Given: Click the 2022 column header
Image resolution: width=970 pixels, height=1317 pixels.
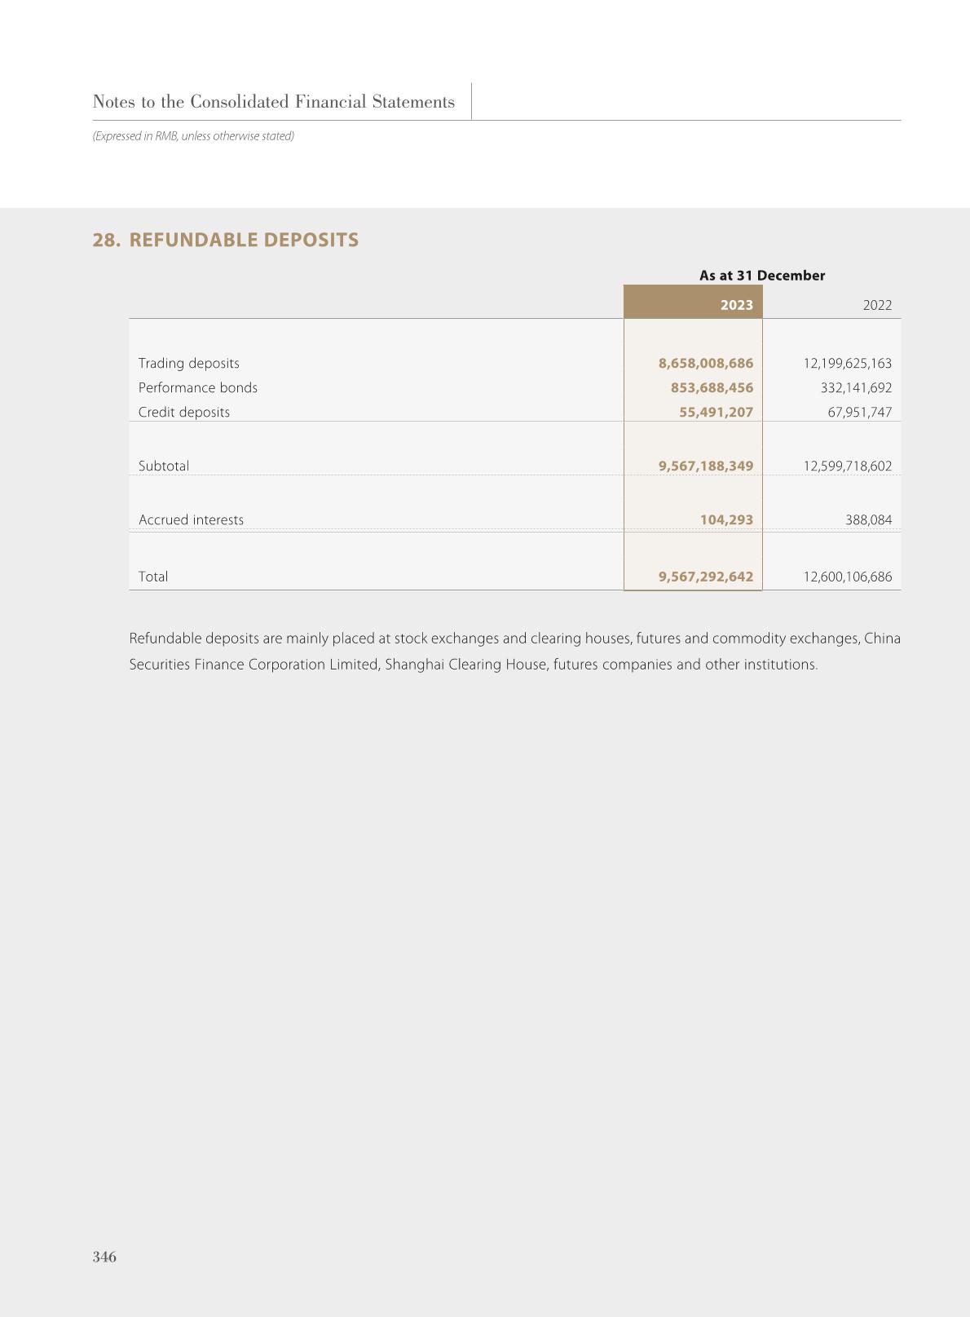Looking at the screenshot, I should [x=876, y=305].
